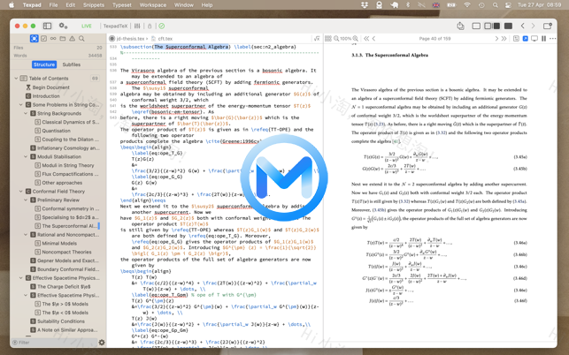Collapse the Preliminary Review section
Screen dimensions: 569x355
point(26,200)
